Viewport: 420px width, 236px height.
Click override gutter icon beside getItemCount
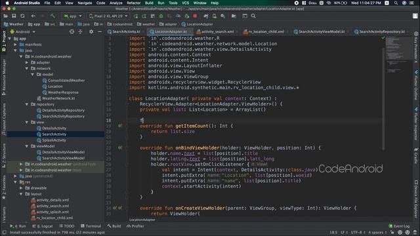pyautogui.click(x=120, y=126)
